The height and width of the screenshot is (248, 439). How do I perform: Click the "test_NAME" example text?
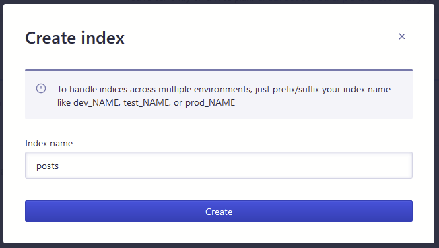tap(146, 103)
